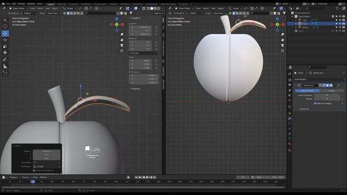The image size is (347, 195).
Task: Open the Options dropdown in left viewport
Action: pos(158,13)
